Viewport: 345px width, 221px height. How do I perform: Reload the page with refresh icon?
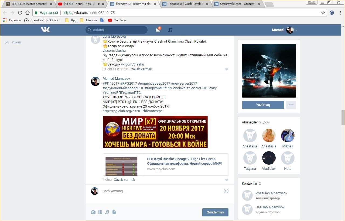point(20,13)
